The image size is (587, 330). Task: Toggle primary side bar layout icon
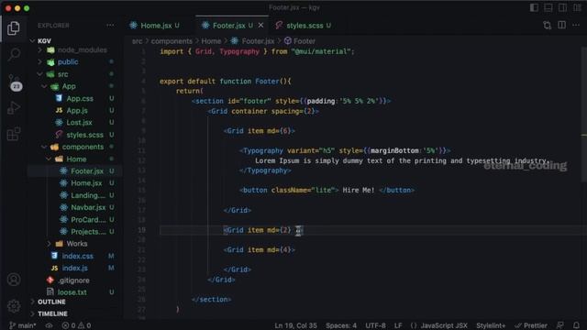(534, 8)
